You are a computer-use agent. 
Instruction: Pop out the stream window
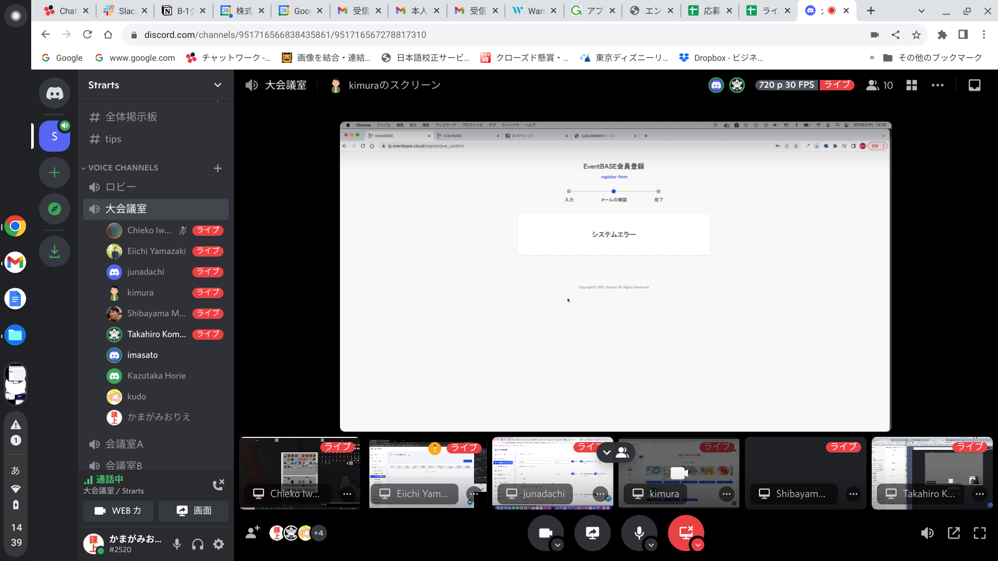tap(954, 533)
